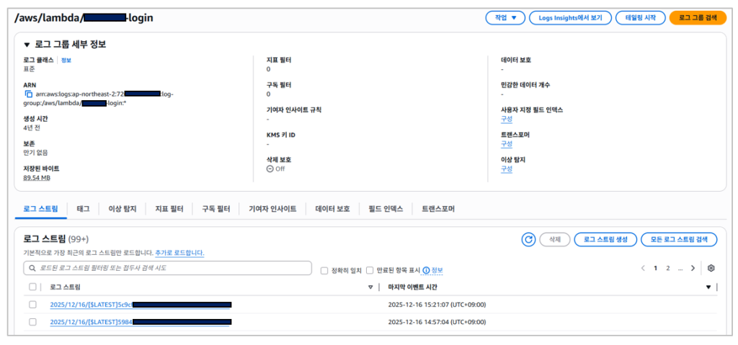
Task: Click the refresh log streams icon
Action: [528, 239]
